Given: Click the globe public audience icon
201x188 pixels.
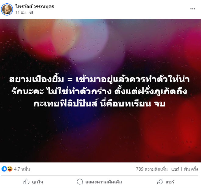Looking at the screenshot, I should pyautogui.click(x=31, y=12).
